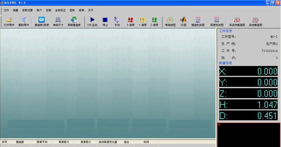The width and height of the screenshot is (281, 147).
Task: Open the 3D图 view
Action: [x=183, y=22]
